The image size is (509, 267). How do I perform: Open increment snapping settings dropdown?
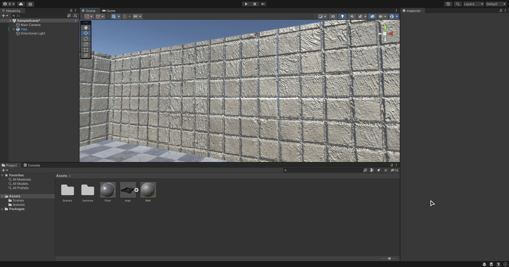(137, 16)
